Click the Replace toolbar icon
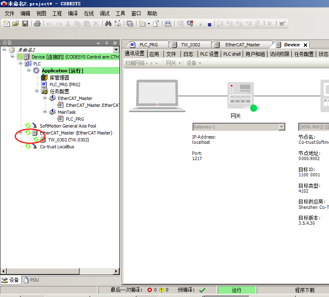 (x=118, y=24)
